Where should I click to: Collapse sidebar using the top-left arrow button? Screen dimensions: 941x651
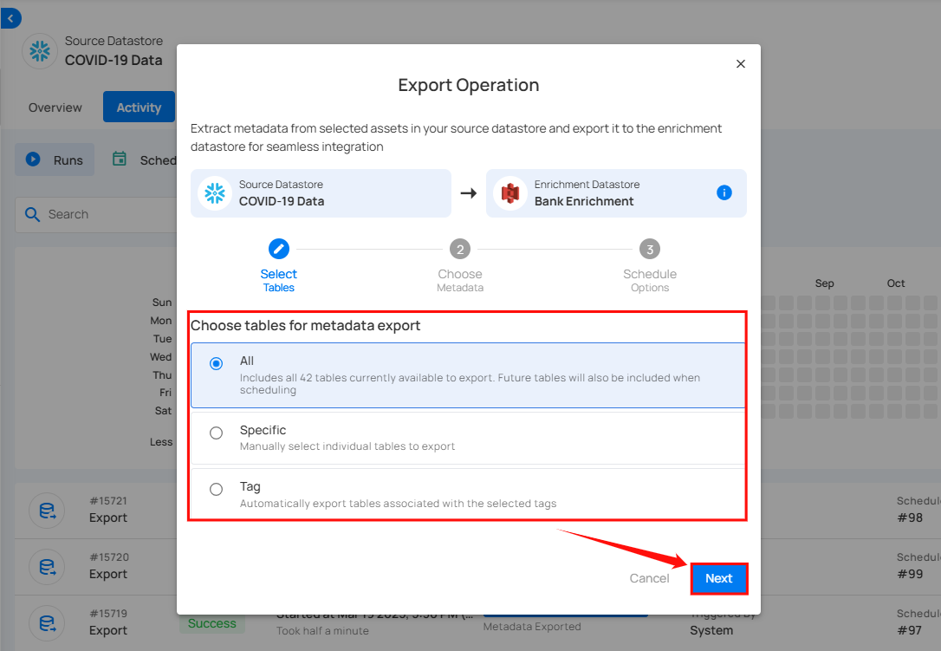(x=11, y=17)
